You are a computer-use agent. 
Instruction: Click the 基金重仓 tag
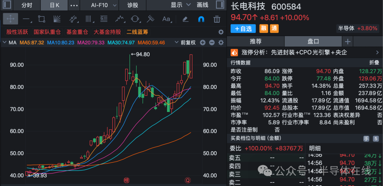(x=77, y=32)
